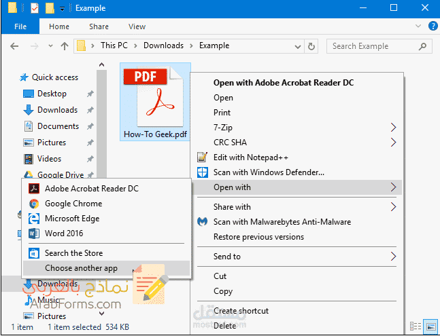Switch to large thumbnails view icon
Viewport: 440px width, 336px height.
(430, 326)
